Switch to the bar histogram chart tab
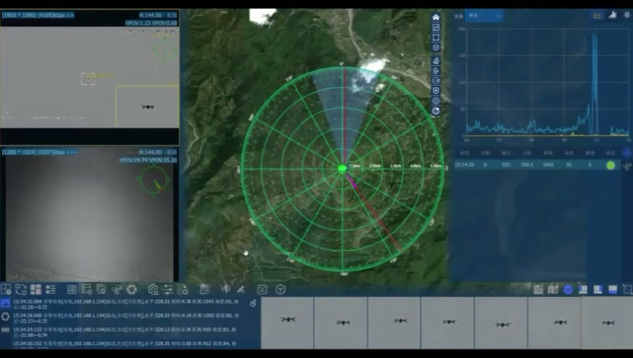The width and height of the screenshot is (633, 358). [x=613, y=15]
